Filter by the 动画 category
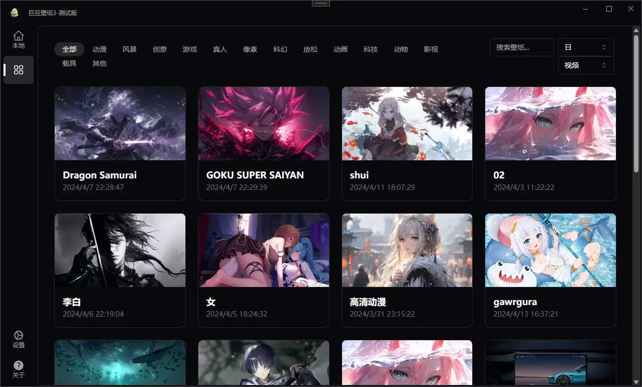Screen dimensions: 642x387 341,49
